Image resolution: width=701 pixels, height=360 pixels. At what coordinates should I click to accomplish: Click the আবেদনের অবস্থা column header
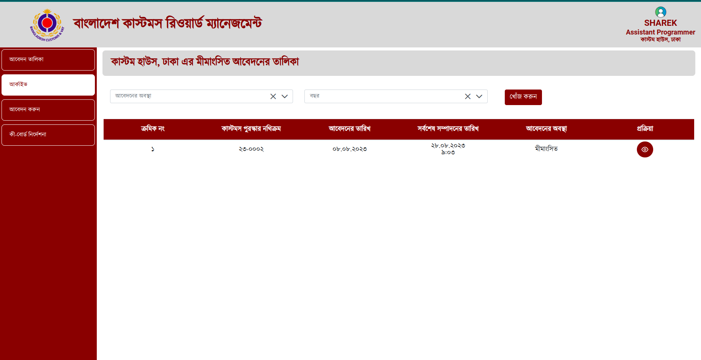(546, 129)
